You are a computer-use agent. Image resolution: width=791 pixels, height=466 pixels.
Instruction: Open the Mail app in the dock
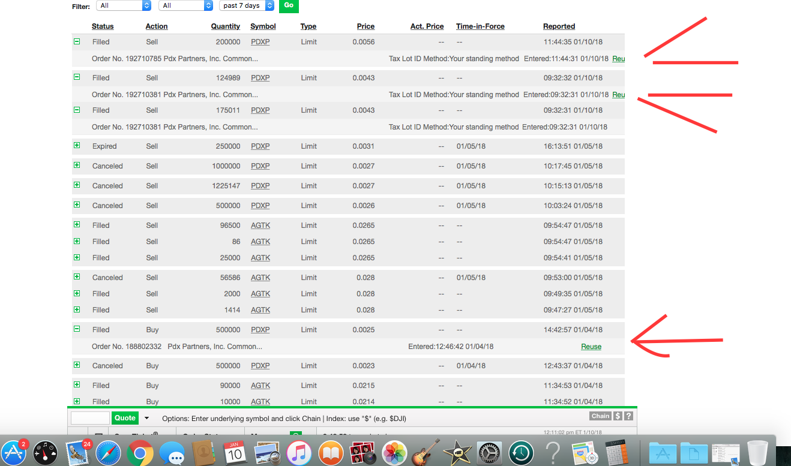click(x=77, y=453)
